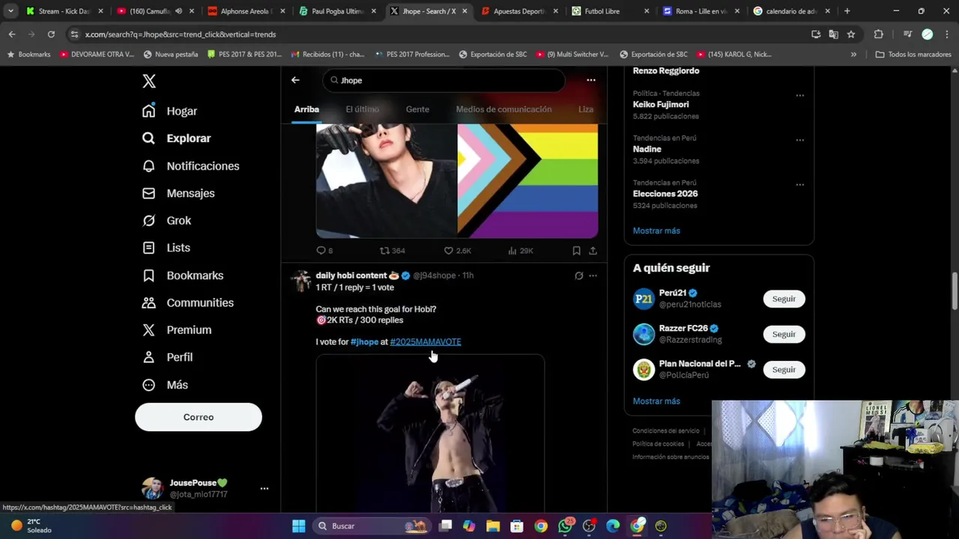The width and height of the screenshot is (959, 539).
Task: Bookmark the top post
Action: coord(576,251)
